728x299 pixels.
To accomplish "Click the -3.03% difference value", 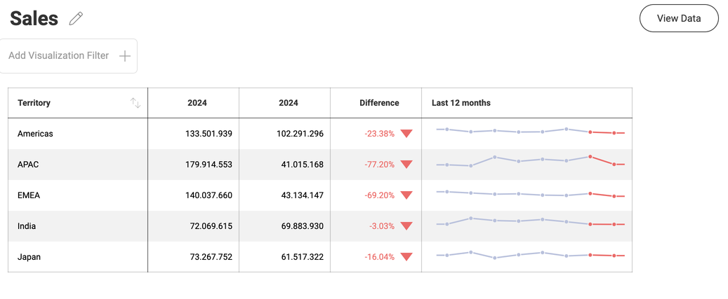I will tap(382, 226).
